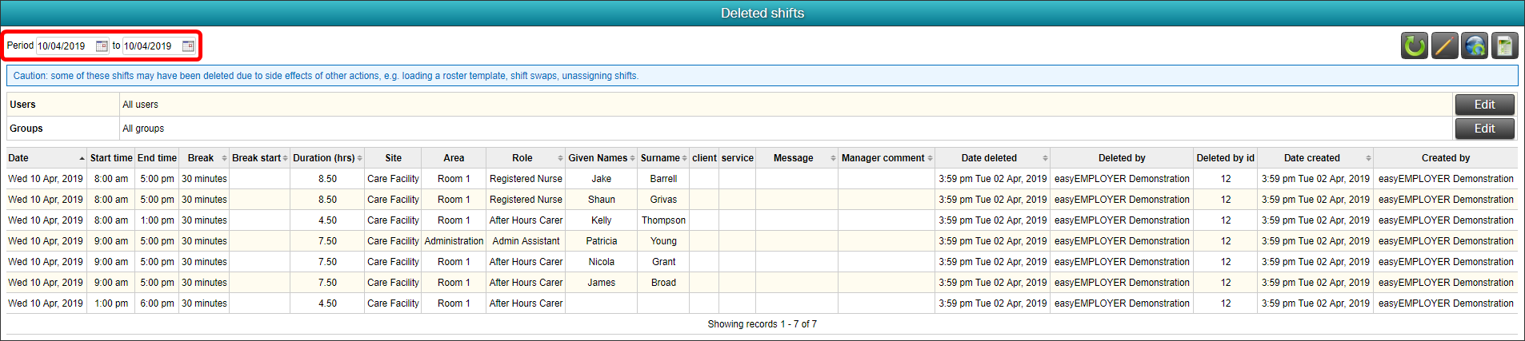This screenshot has width=1525, height=341.
Task: Click the green refresh arrow icon
Action: tap(1415, 46)
